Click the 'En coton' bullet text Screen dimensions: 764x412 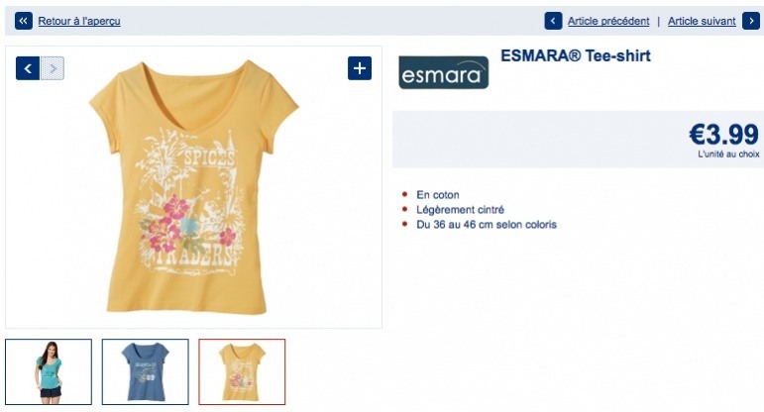point(438,195)
